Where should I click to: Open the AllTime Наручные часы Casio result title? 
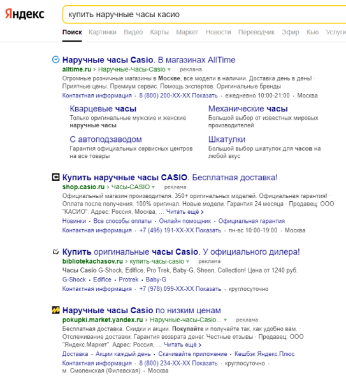(148, 60)
